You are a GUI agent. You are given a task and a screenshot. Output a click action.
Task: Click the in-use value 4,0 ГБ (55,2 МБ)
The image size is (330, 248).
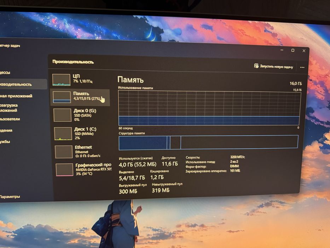(138, 164)
